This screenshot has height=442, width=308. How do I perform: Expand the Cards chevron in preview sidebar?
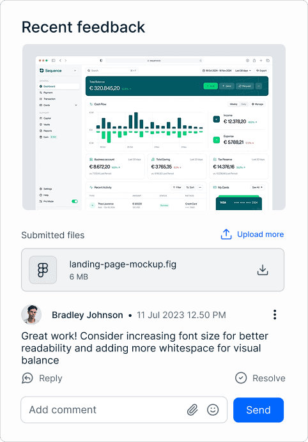pyautogui.click(x=75, y=105)
